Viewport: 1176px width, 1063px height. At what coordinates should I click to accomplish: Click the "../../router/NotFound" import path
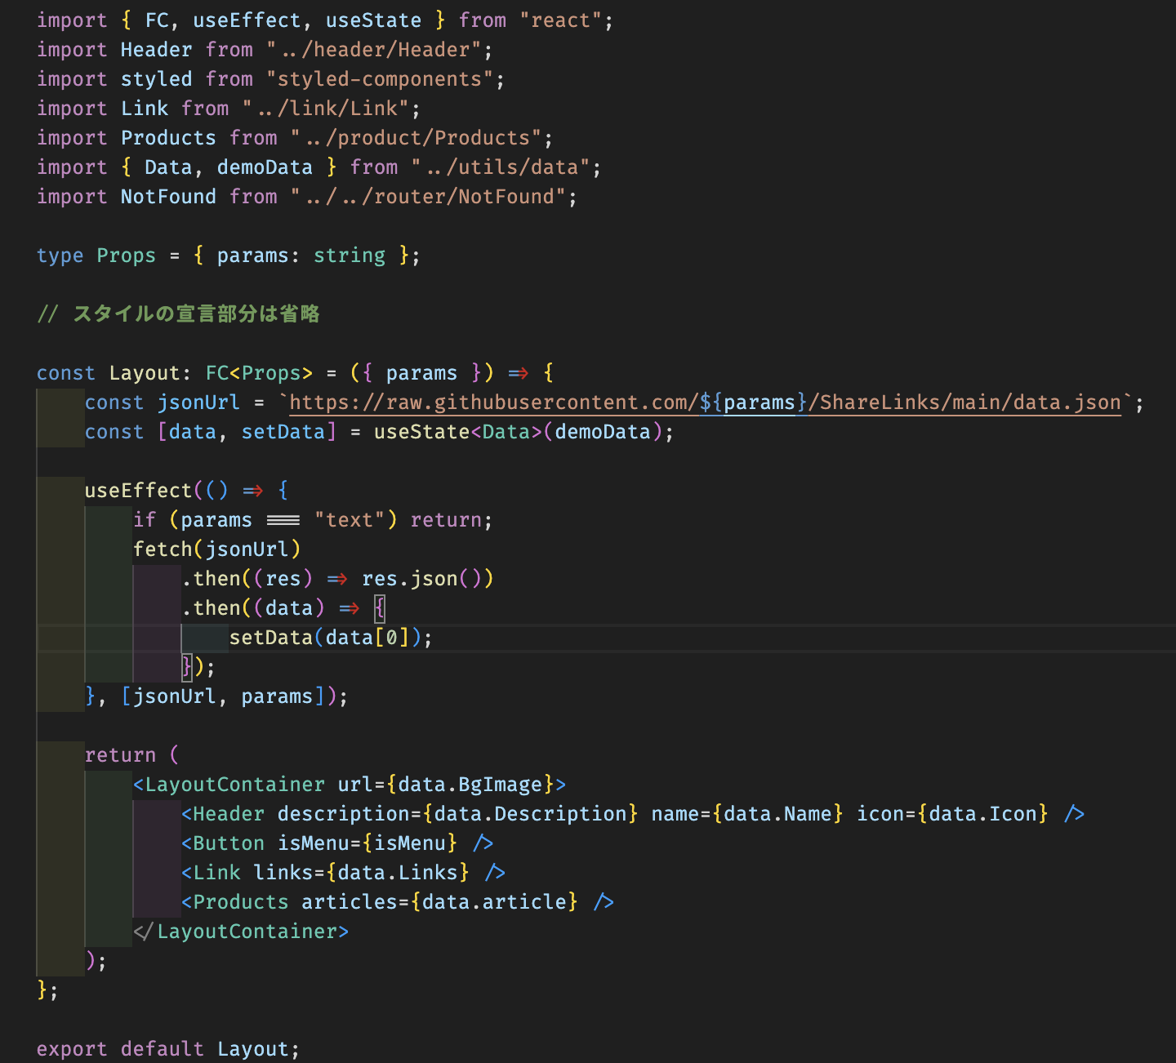(429, 197)
